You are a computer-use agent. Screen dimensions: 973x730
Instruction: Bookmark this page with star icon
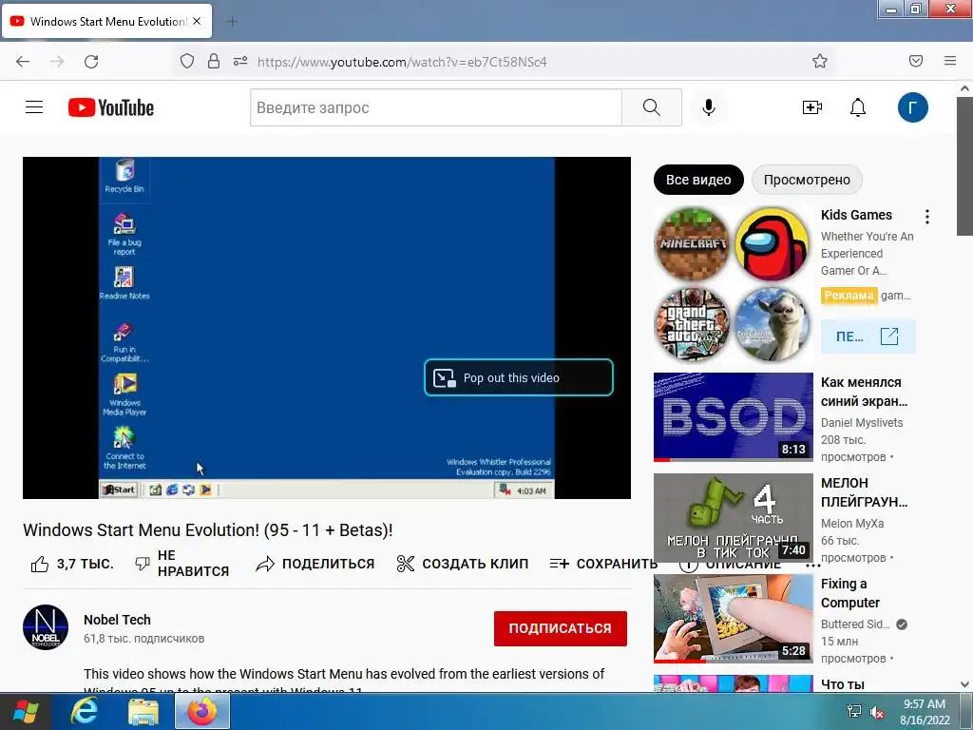click(820, 61)
